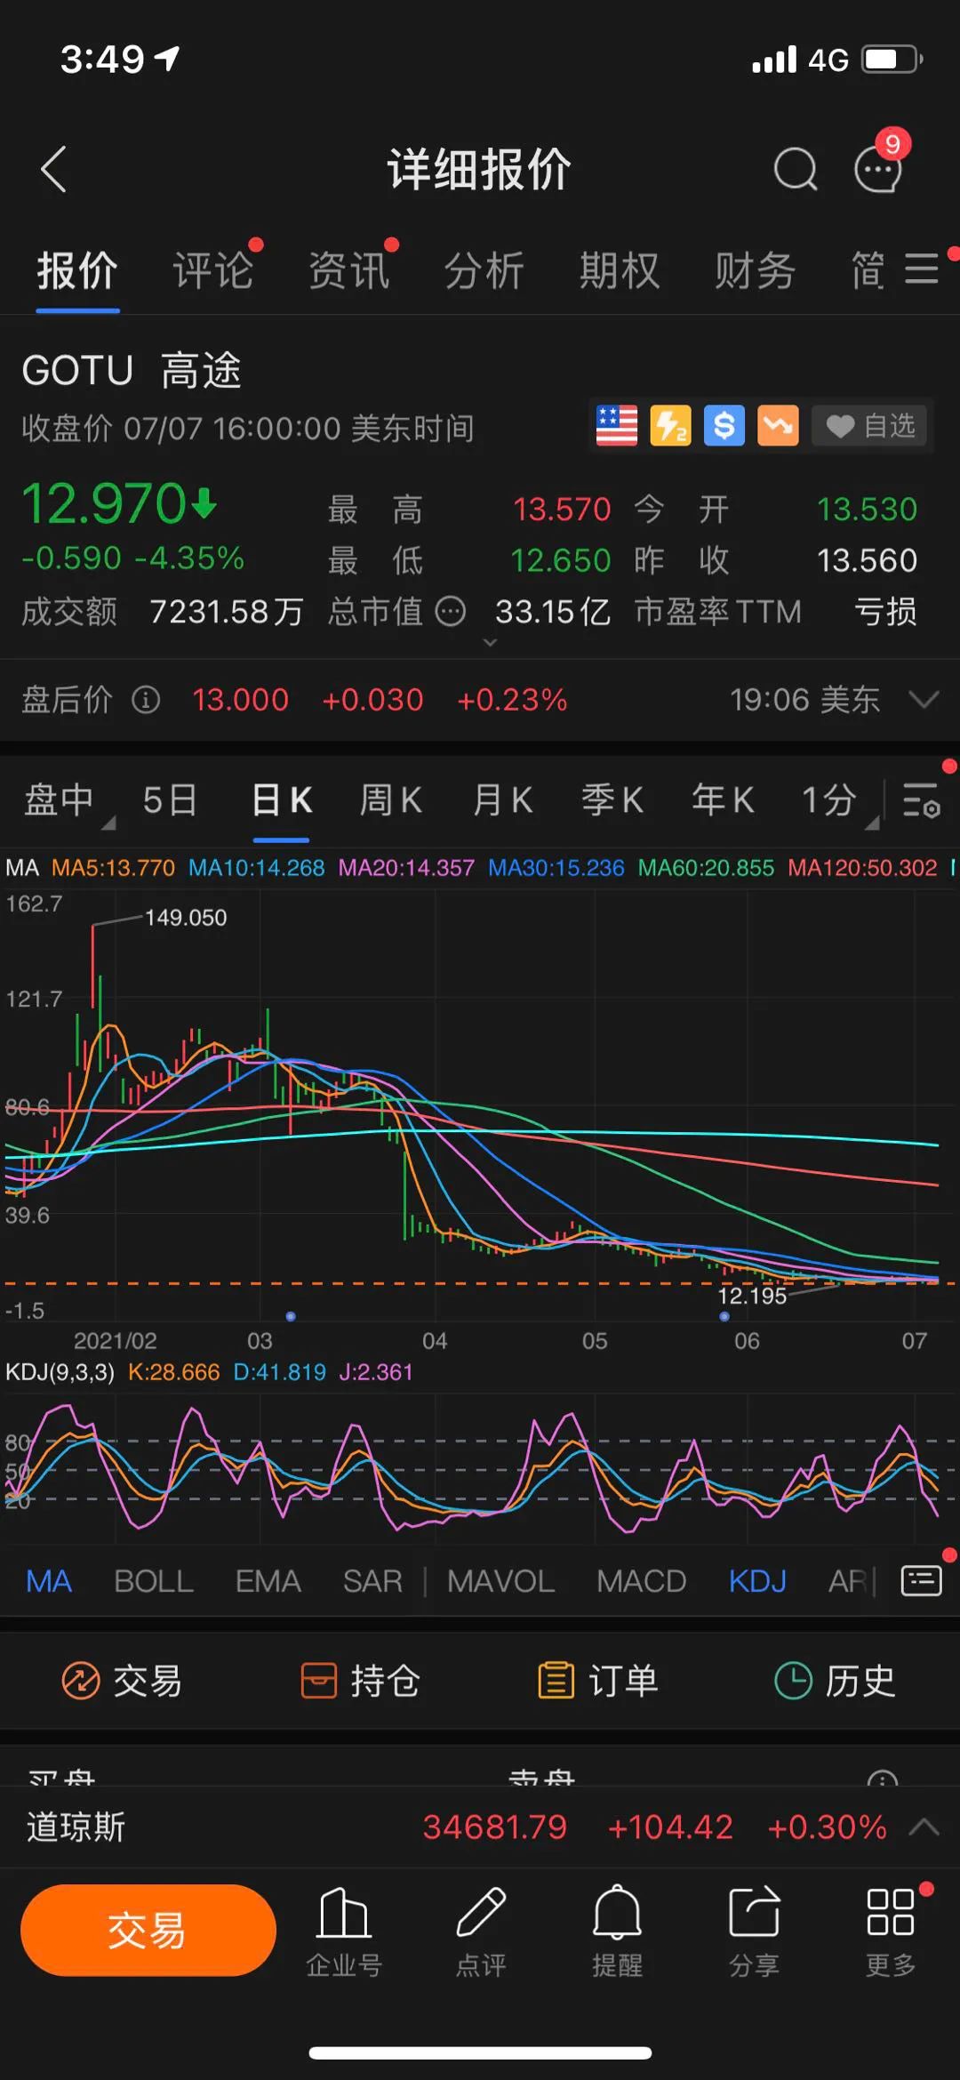Tap the 12.195 low price label
Screen dimensions: 960x2080
click(x=753, y=1296)
